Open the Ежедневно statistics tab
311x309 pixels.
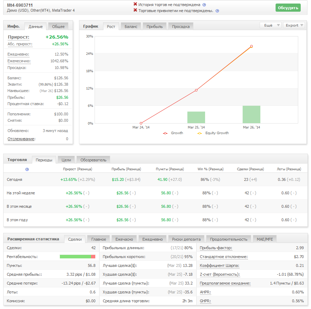(153, 239)
